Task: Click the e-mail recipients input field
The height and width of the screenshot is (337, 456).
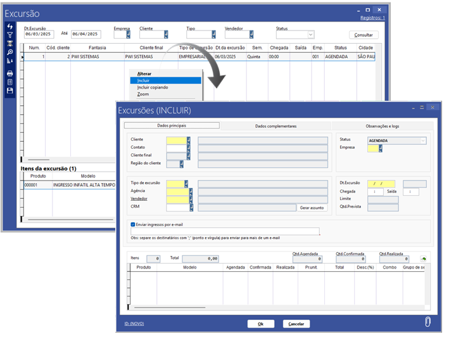Action: (x=225, y=232)
